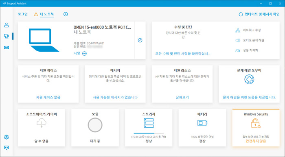The image size is (285, 157).
Task: Click 살펴보기 link in 지원 리소스
Action: pyautogui.click(x=182, y=98)
